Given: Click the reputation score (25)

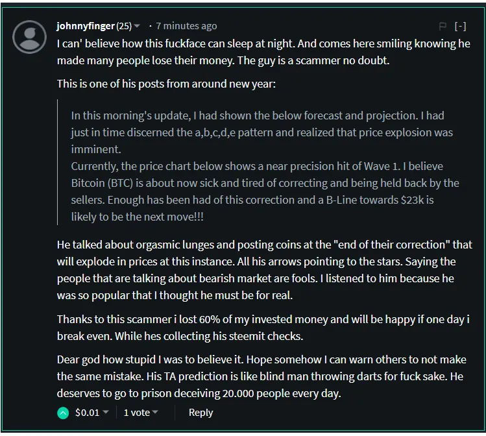Looking at the screenshot, I should [x=124, y=26].
